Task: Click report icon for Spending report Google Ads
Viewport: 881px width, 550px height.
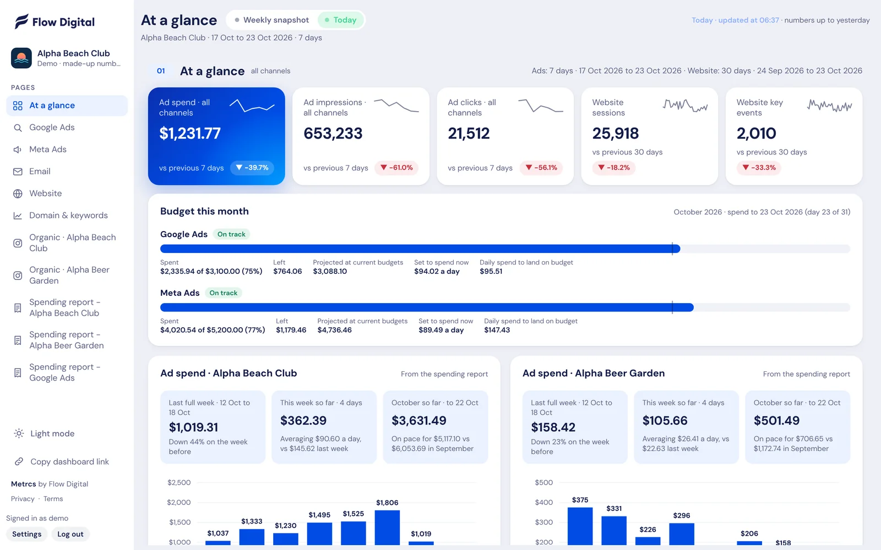Action: coord(18,373)
